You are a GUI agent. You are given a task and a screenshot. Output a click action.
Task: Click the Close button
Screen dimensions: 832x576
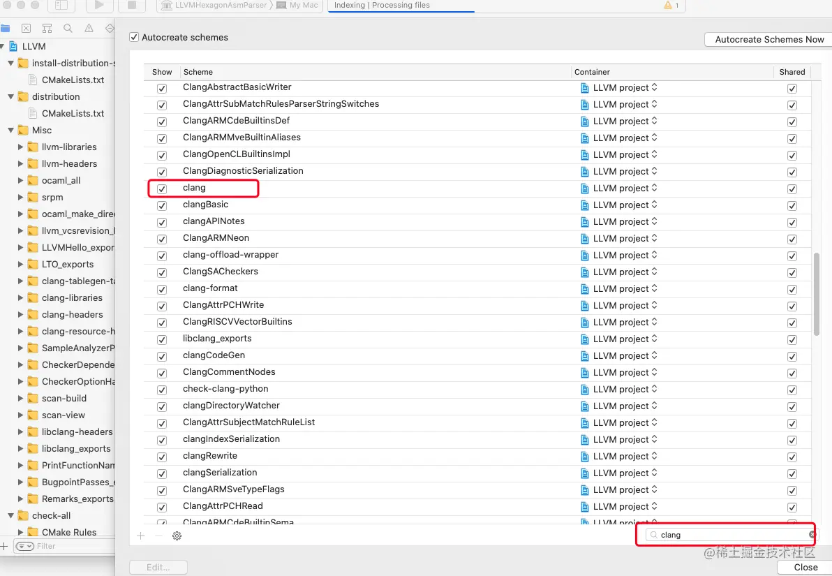point(805,568)
